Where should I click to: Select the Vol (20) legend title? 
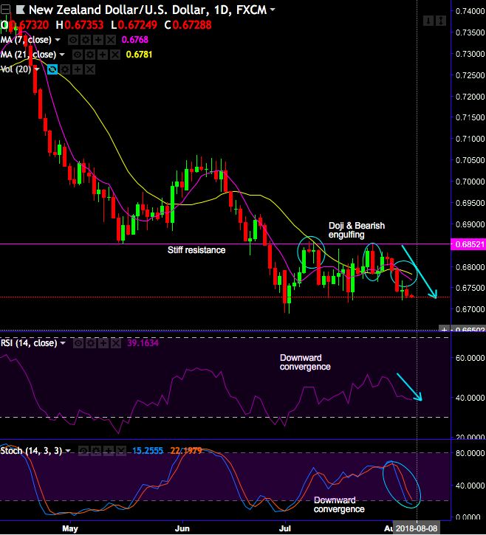(x=16, y=69)
